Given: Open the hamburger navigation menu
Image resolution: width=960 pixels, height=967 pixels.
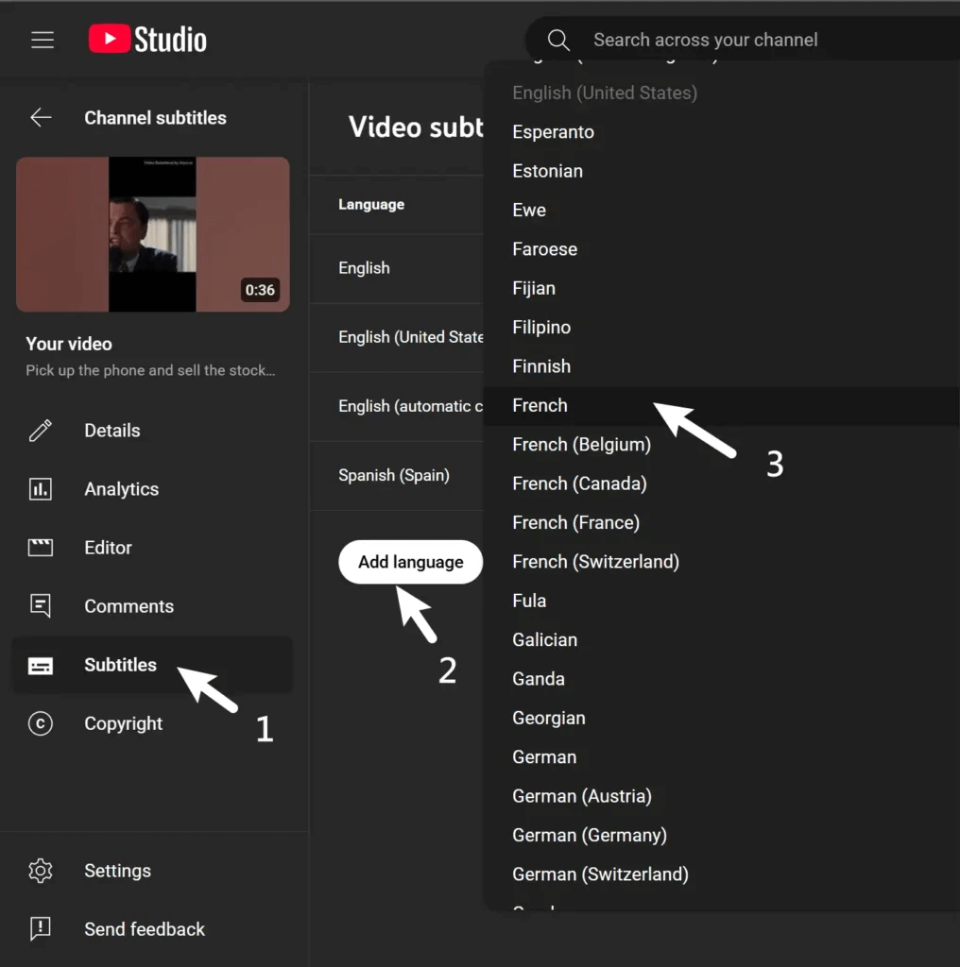Looking at the screenshot, I should 43,40.
